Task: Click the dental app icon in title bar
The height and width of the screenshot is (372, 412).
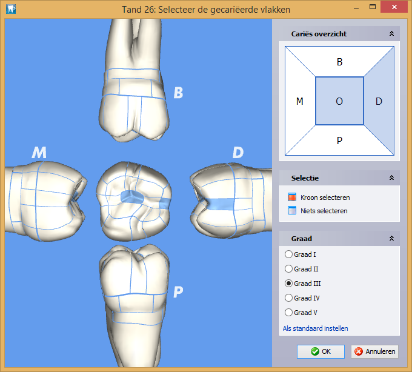Action: click(11, 9)
